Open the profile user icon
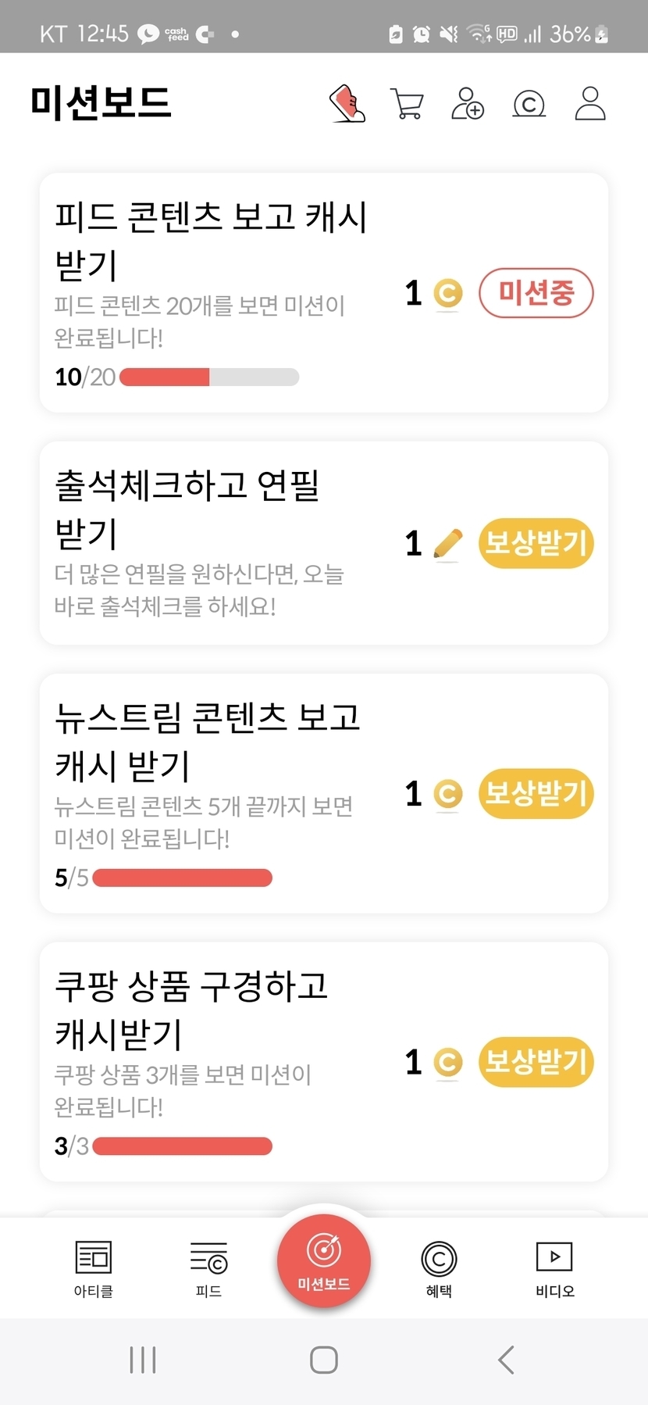 (590, 104)
